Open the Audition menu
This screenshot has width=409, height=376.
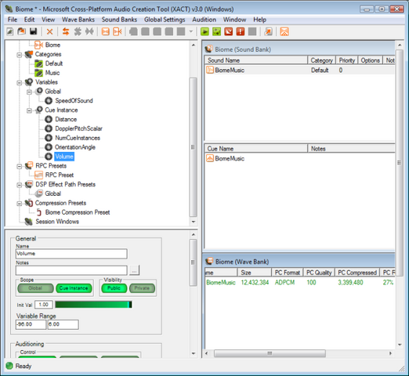pos(204,20)
